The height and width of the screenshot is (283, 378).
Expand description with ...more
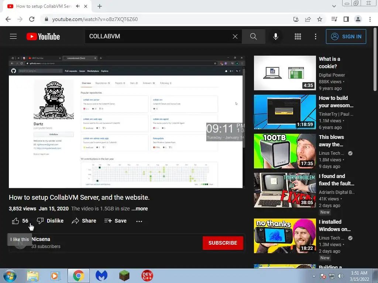140,209
